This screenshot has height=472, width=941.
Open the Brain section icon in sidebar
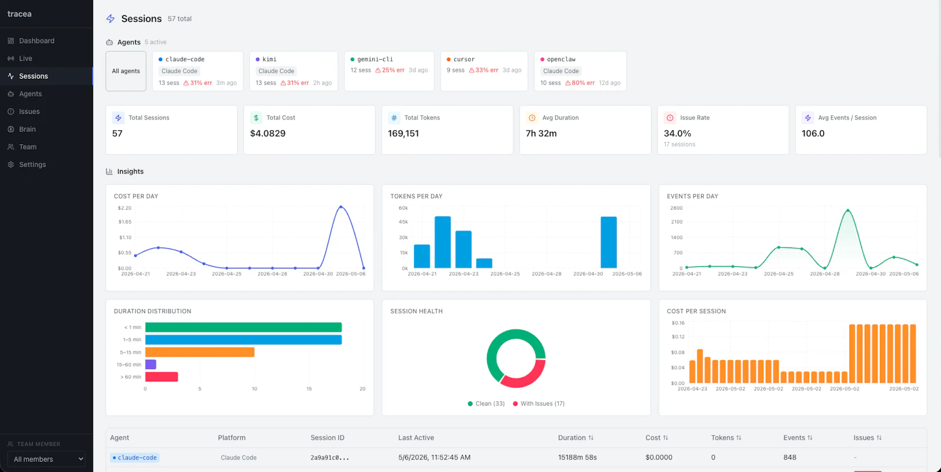click(x=11, y=129)
